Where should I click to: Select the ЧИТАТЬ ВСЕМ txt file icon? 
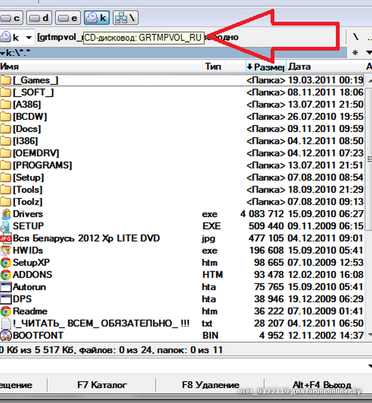[x=6, y=323]
